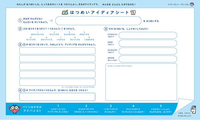This screenshot has height=120, width=200.
Task: Click the white pants icon right of title
Action: point(133,12)
